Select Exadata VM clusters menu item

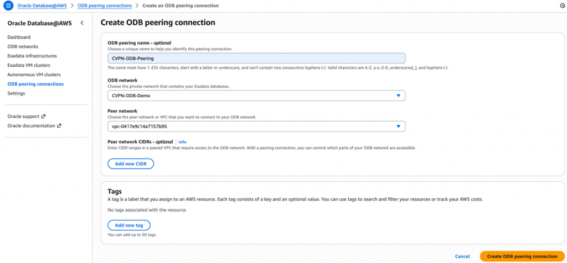(x=28, y=65)
